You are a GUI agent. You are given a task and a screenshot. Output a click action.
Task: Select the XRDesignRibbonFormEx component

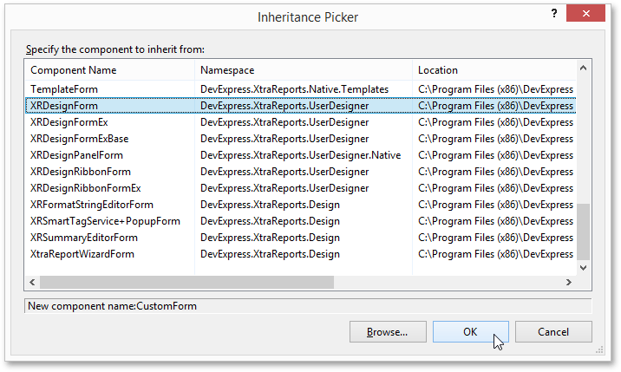click(x=301, y=188)
